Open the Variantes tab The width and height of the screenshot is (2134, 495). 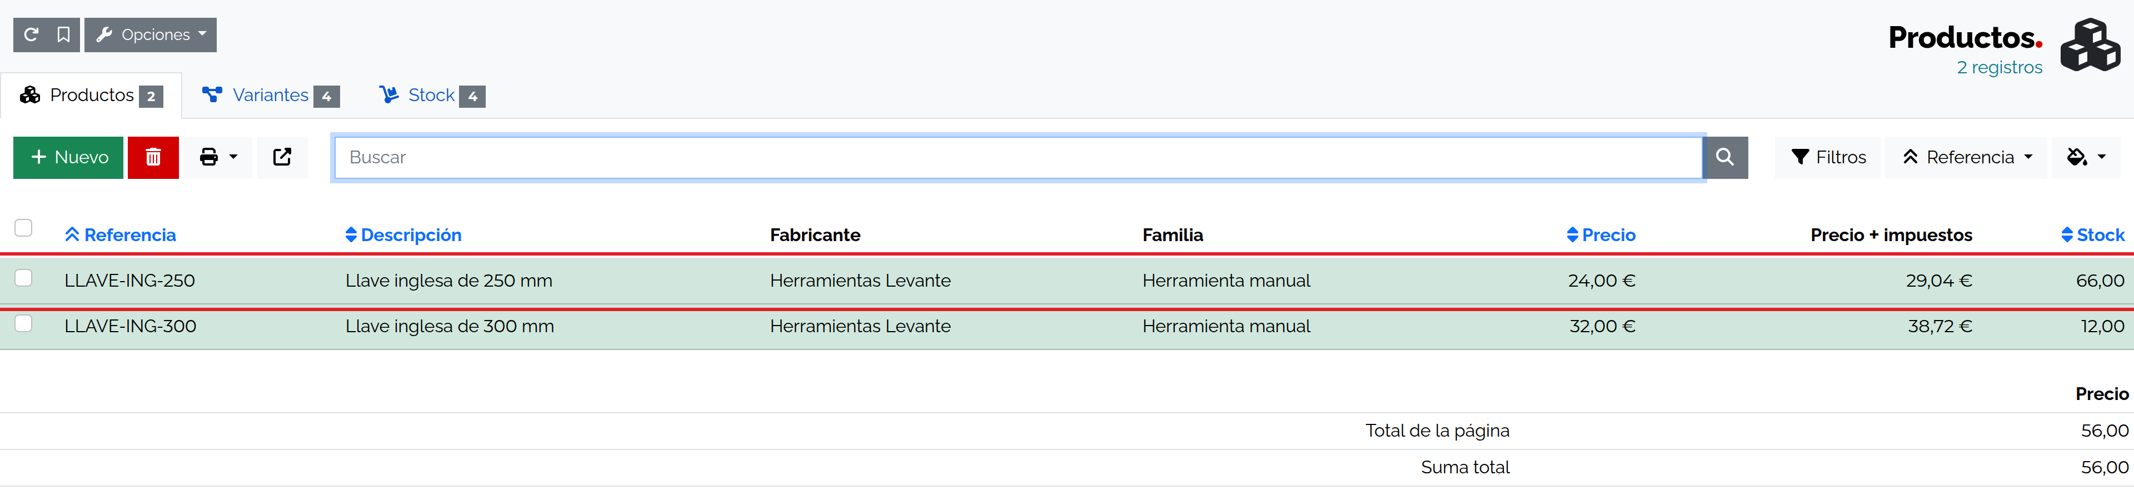pyautogui.click(x=271, y=96)
